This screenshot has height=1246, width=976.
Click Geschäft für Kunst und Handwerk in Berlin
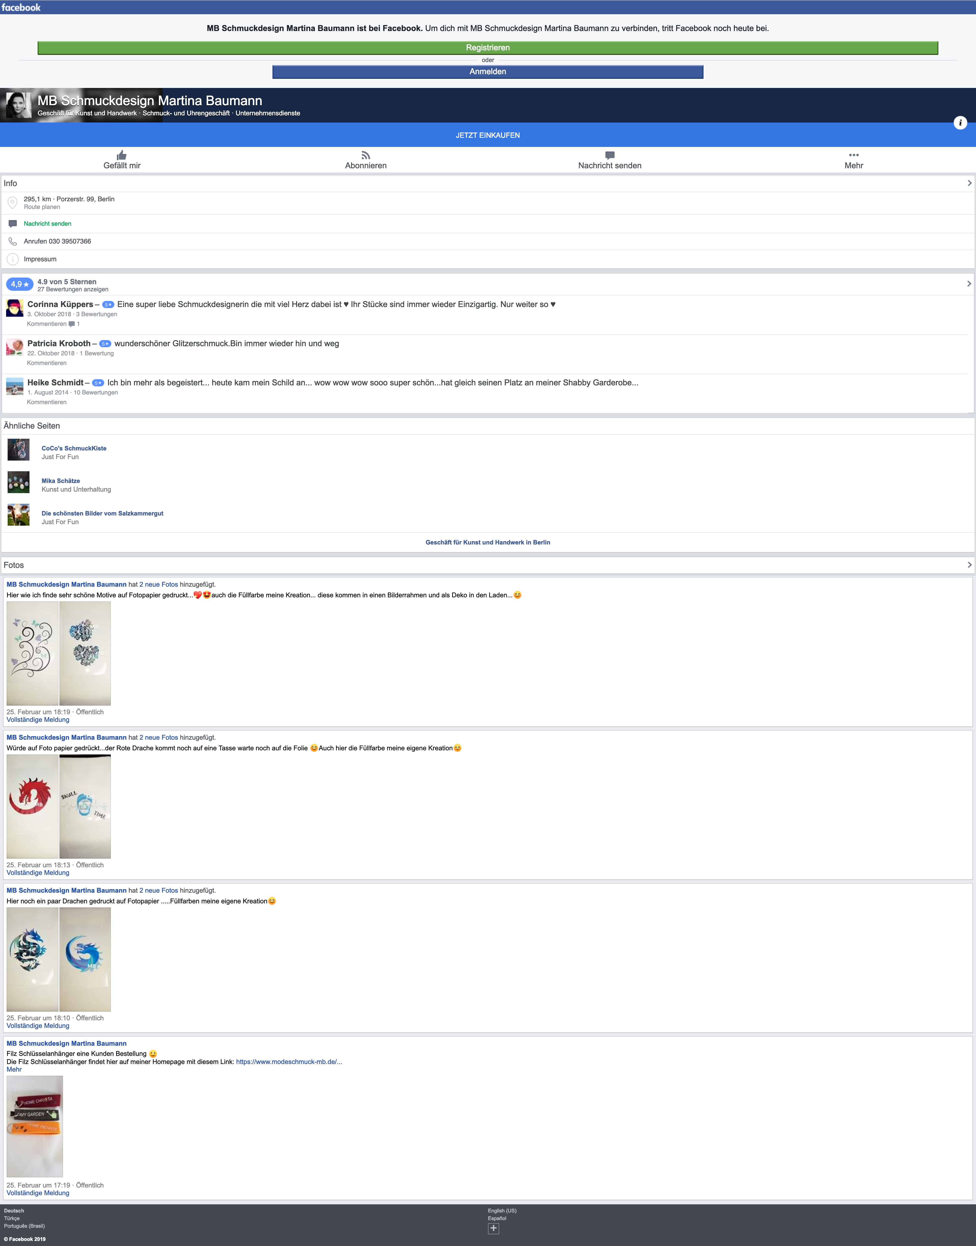pos(487,542)
